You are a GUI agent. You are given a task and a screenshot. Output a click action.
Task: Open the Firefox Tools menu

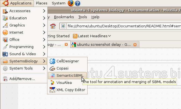pyautogui.click(x=83, y=17)
